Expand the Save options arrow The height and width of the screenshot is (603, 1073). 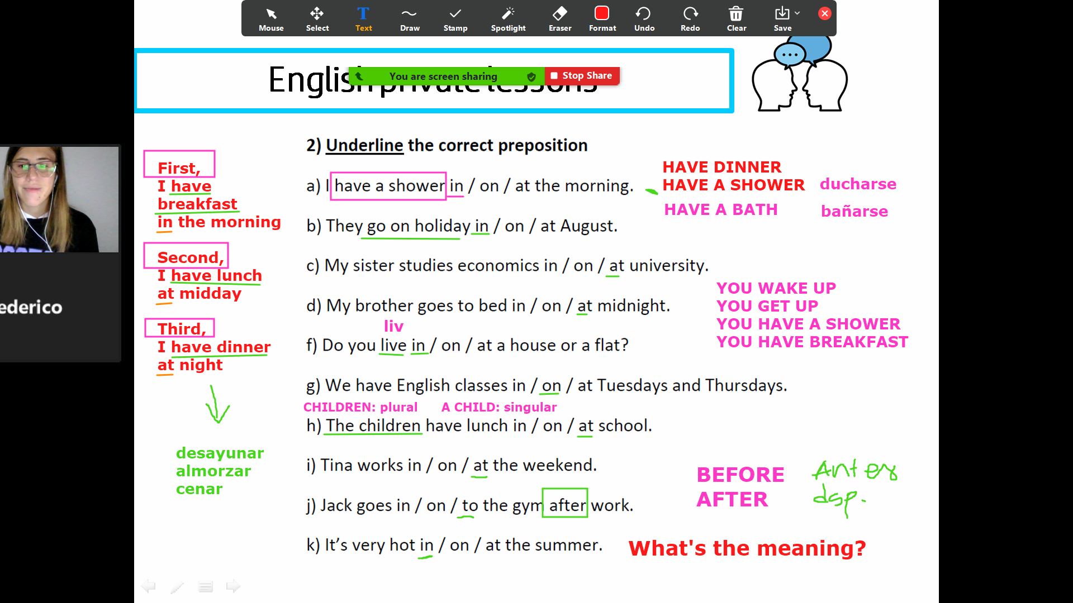tap(797, 13)
